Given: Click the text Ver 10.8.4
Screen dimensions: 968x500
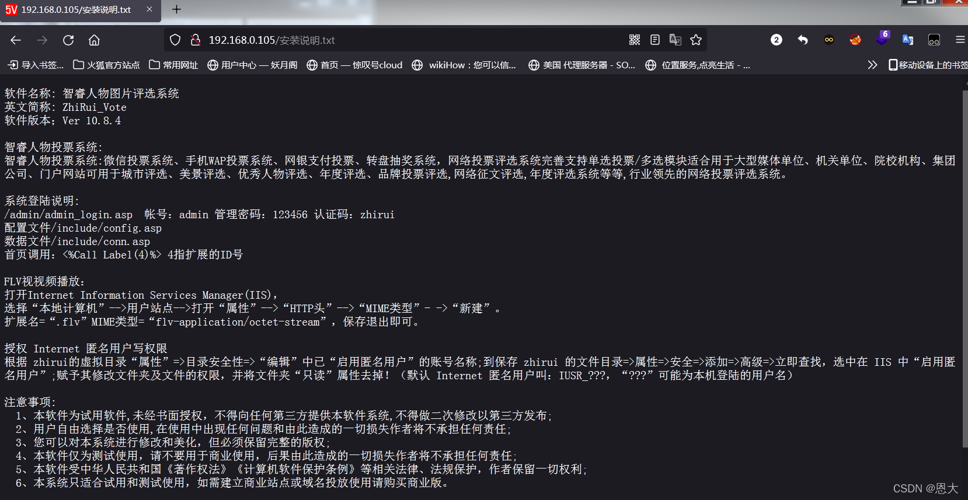Looking at the screenshot, I should 92,121.
